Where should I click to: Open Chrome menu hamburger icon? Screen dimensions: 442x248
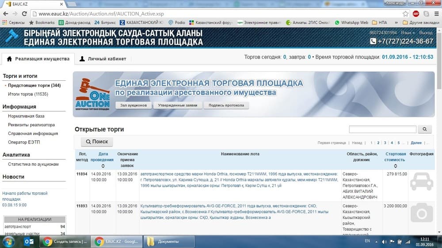point(436,14)
